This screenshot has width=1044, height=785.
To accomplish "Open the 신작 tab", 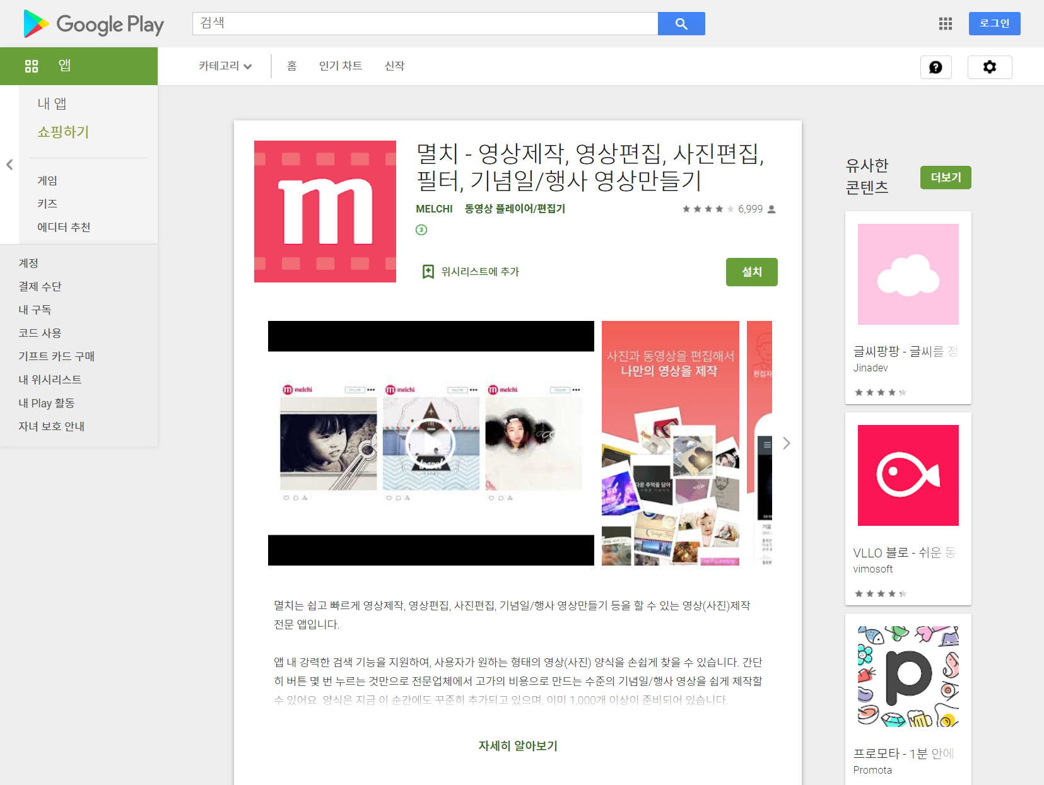I will tap(394, 66).
